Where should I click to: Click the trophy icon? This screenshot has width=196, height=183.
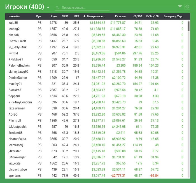coord(180,7)
